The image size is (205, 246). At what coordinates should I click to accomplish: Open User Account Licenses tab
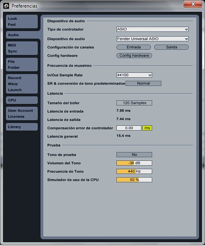[22, 113]
